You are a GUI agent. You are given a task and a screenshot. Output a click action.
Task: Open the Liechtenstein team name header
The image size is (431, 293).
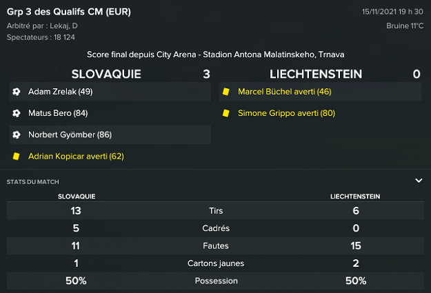(x=317, y=74)
